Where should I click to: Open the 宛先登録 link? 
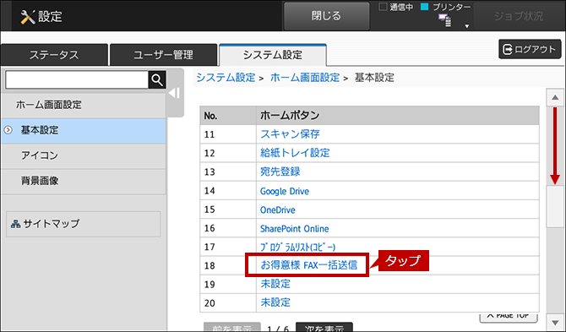pyautogui.click(x=280, y=171)
